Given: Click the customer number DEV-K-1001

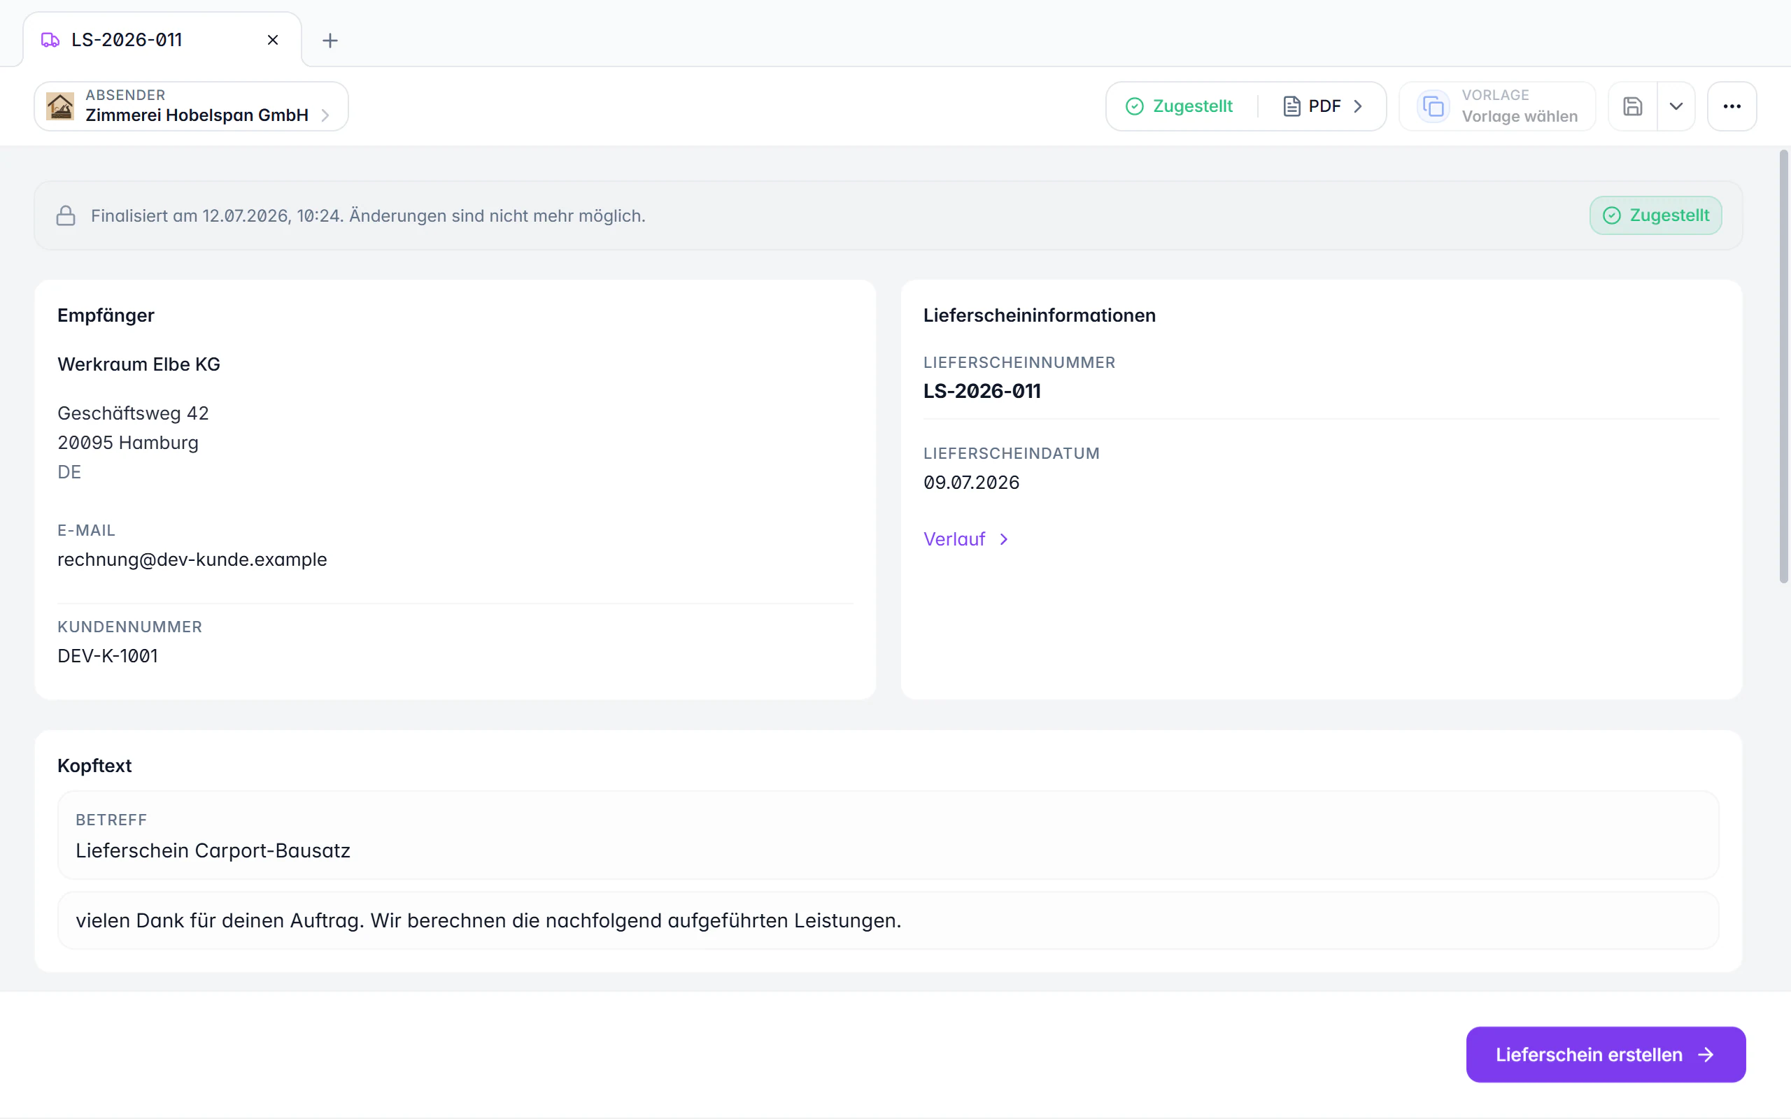Looking at the screenshot, I should pos(107,656).
